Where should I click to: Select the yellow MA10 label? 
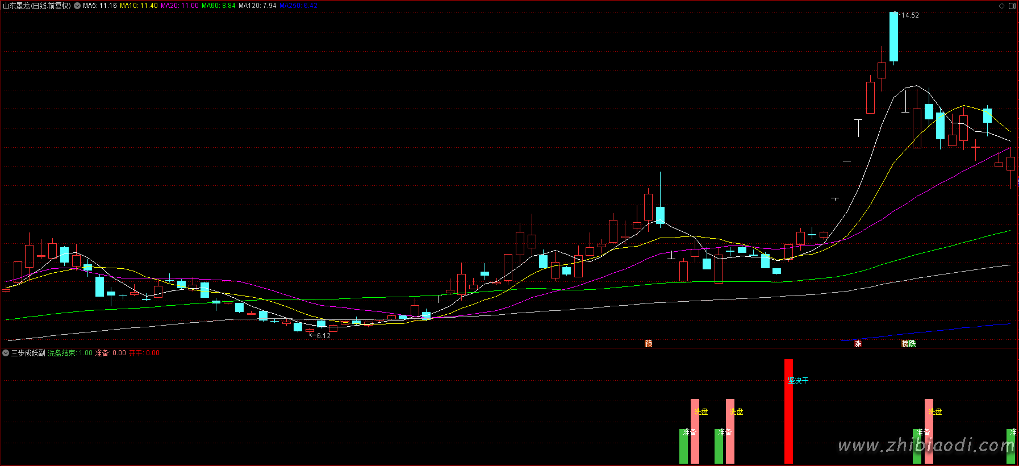[139, 6]
